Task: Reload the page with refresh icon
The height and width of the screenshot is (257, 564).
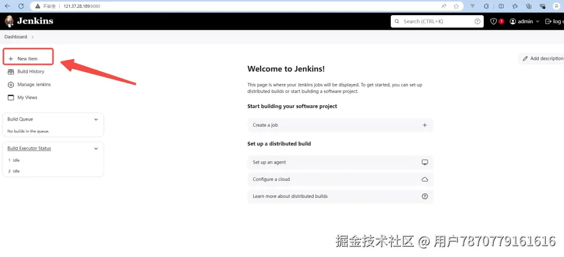Action: pos(21,6)
